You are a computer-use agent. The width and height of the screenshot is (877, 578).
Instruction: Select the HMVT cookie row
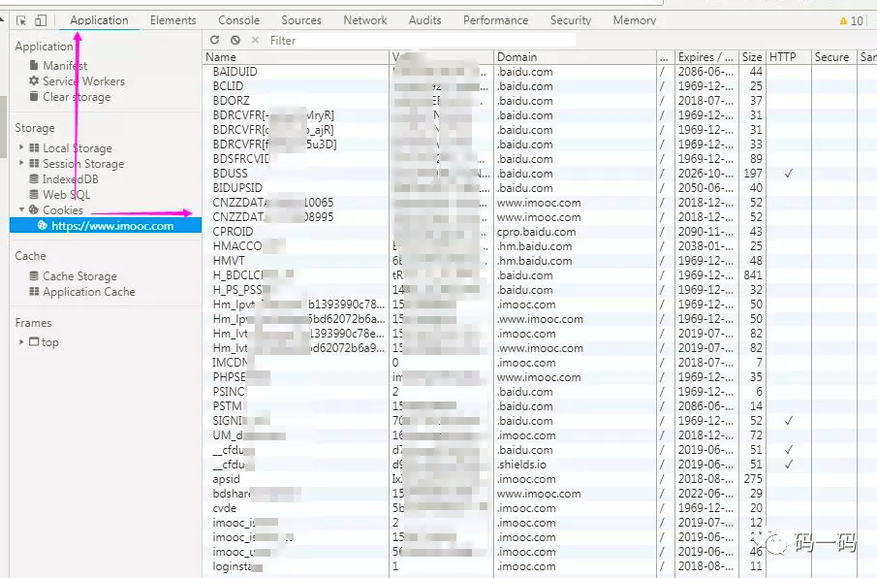tap(540, 261)
